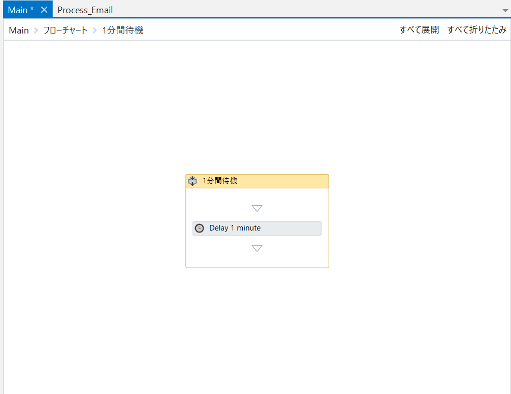Click すべて折りたたみ to collapse all

click(477, 29)
